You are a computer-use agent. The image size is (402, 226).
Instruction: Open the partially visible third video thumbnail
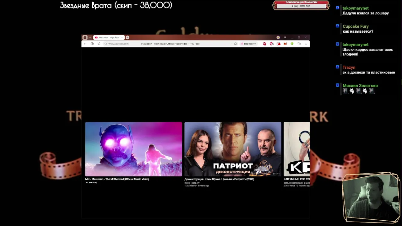click(296, 149)
